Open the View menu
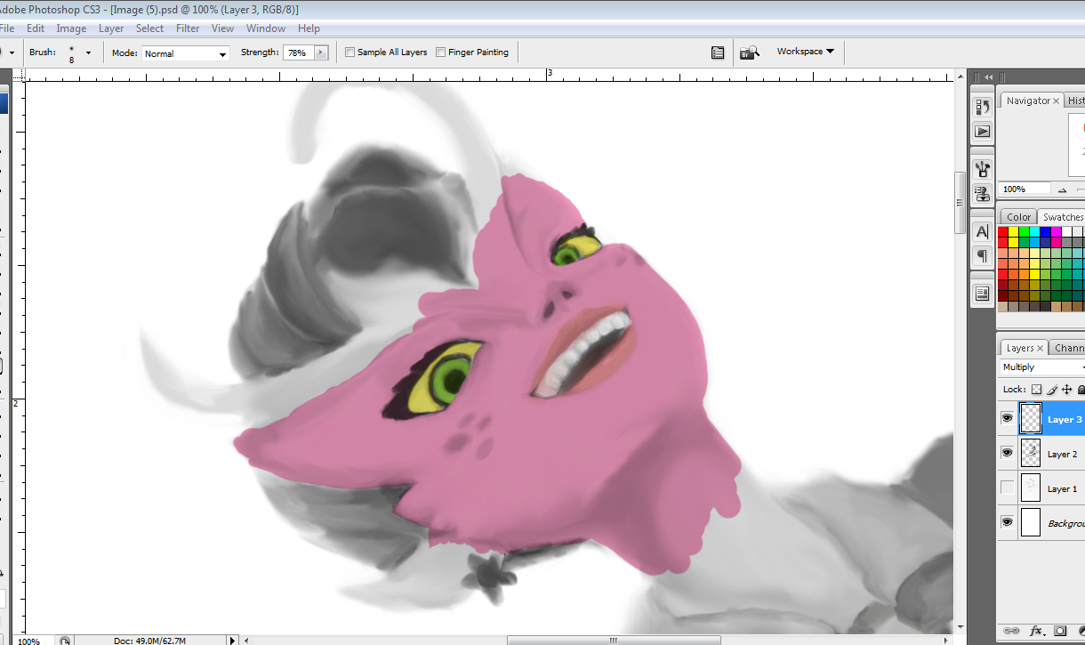This screenshot has width=1085, height=645. (222, 28)
